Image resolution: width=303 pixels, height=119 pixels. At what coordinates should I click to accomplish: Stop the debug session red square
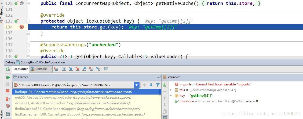click(8, 91)
